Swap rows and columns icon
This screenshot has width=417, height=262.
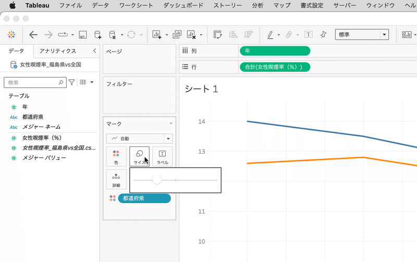tap(217, 34)
